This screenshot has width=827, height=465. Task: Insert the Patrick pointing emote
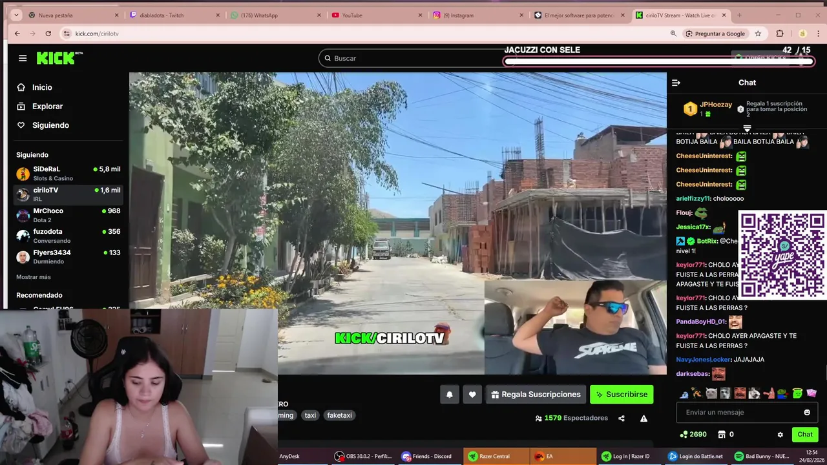pyautogui.click(x=769, y=393)
